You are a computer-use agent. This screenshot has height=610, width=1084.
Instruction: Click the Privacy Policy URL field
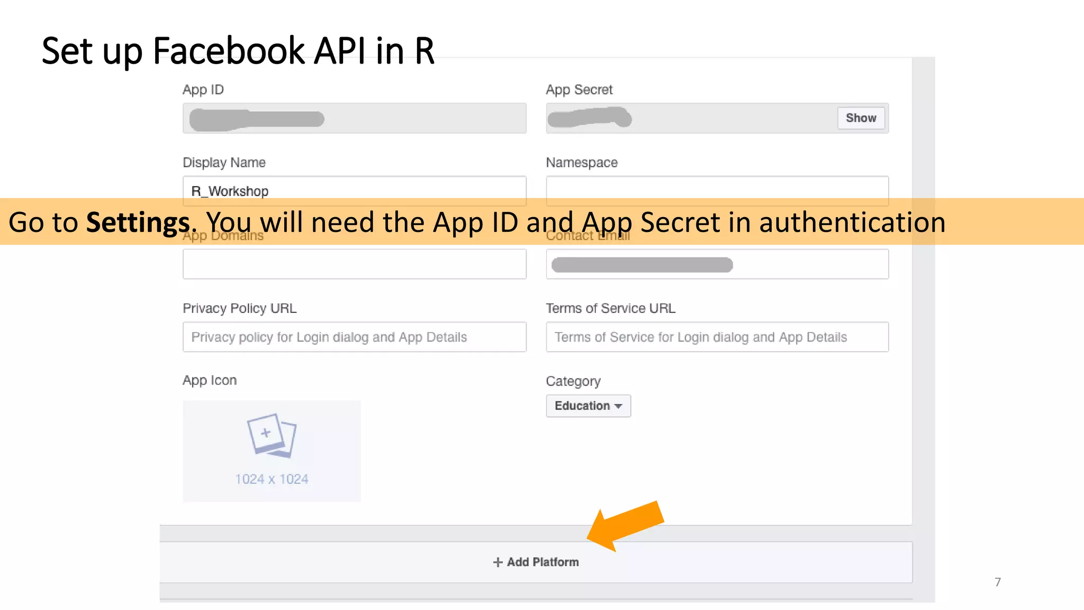355,337
